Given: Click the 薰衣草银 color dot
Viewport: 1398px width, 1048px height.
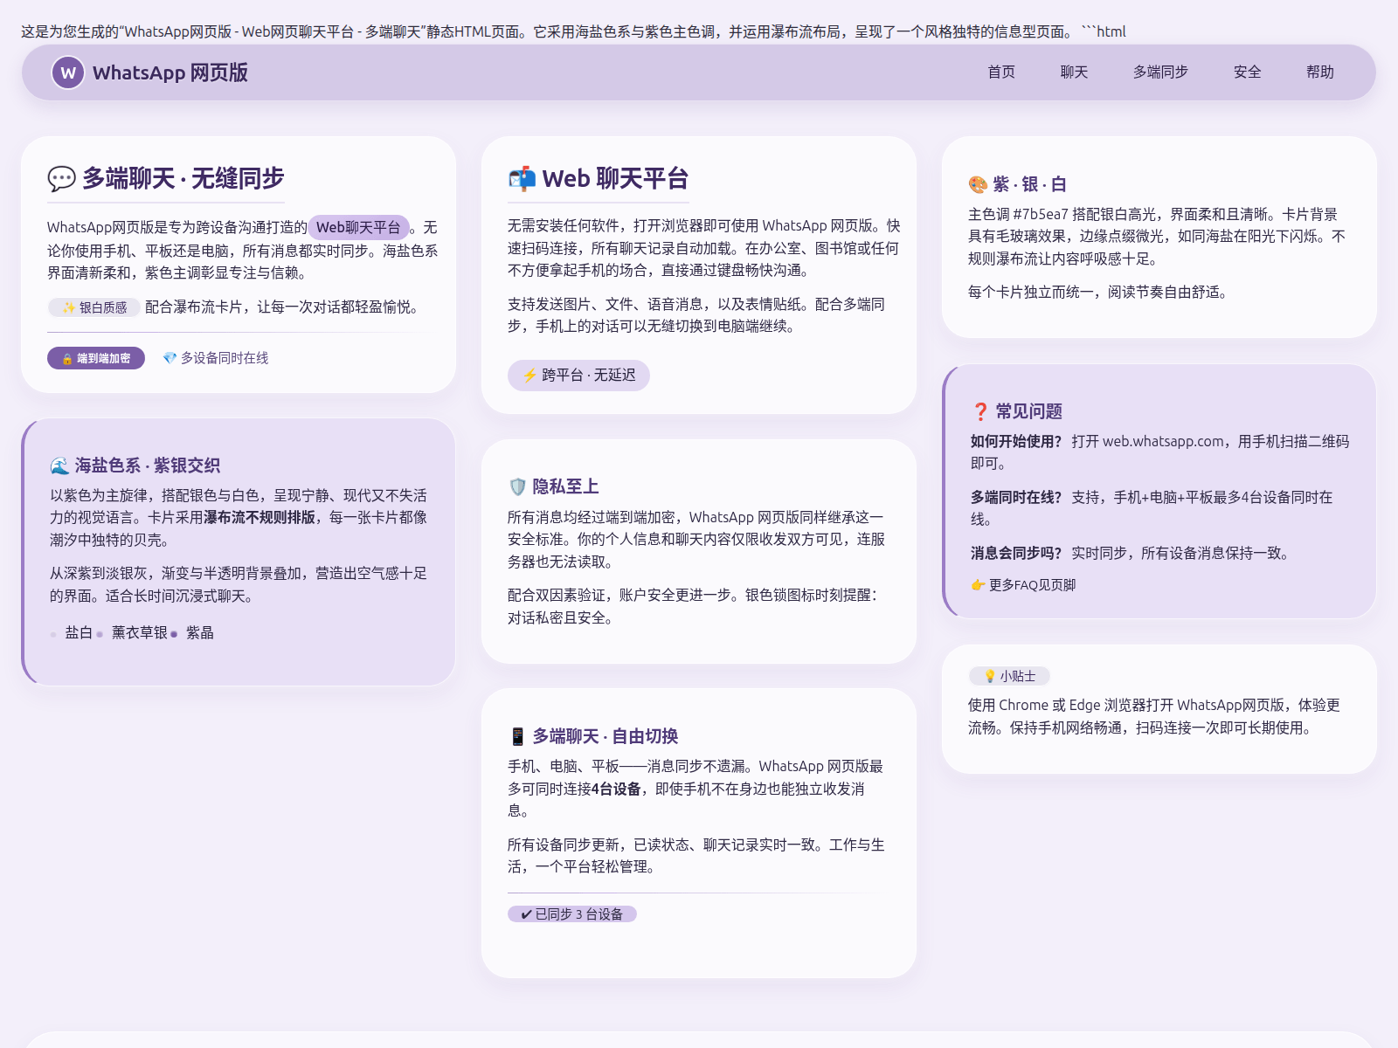Looking at the screenshot, I should click(x=100, y=634).
